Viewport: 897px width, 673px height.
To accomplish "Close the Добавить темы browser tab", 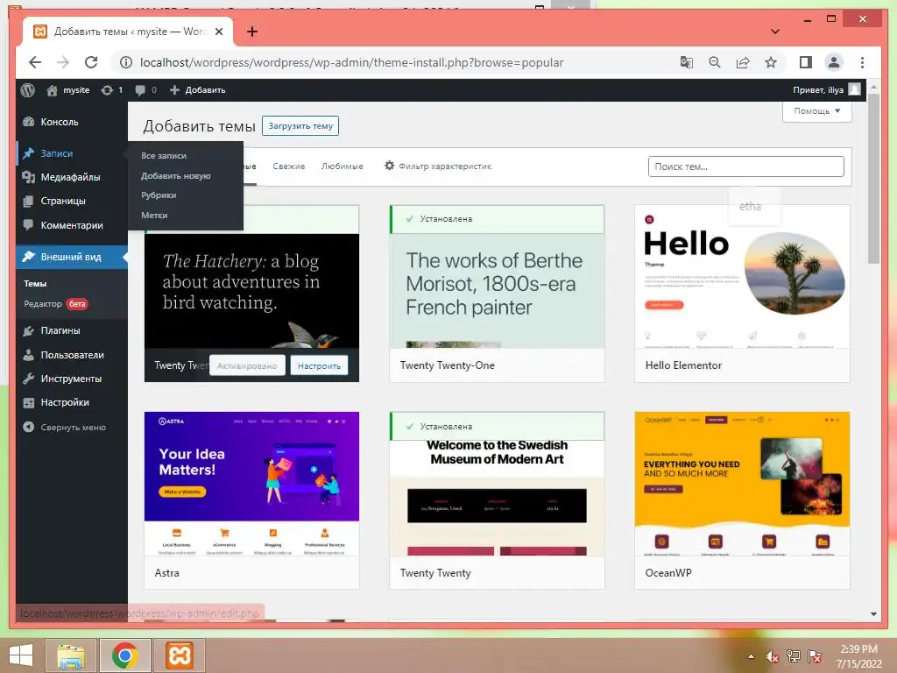I will pos(218,32).
